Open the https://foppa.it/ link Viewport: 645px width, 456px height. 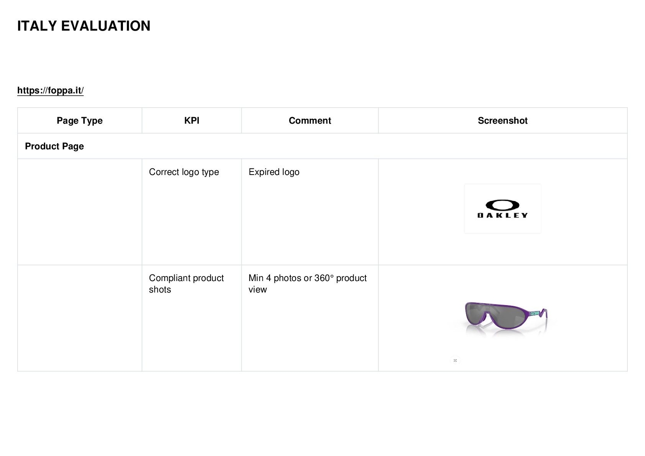click(x=50, y=90)
